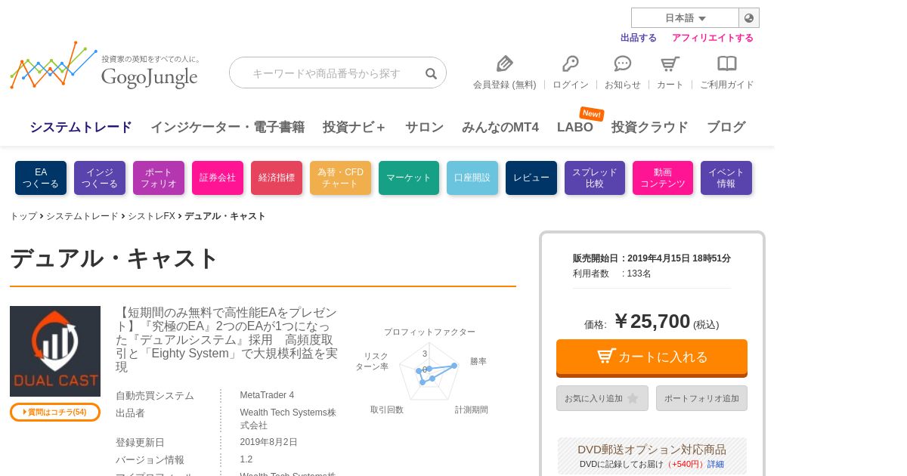
Task: Open the notifications speech bubble icon
Action: click(x=622, y=63)
